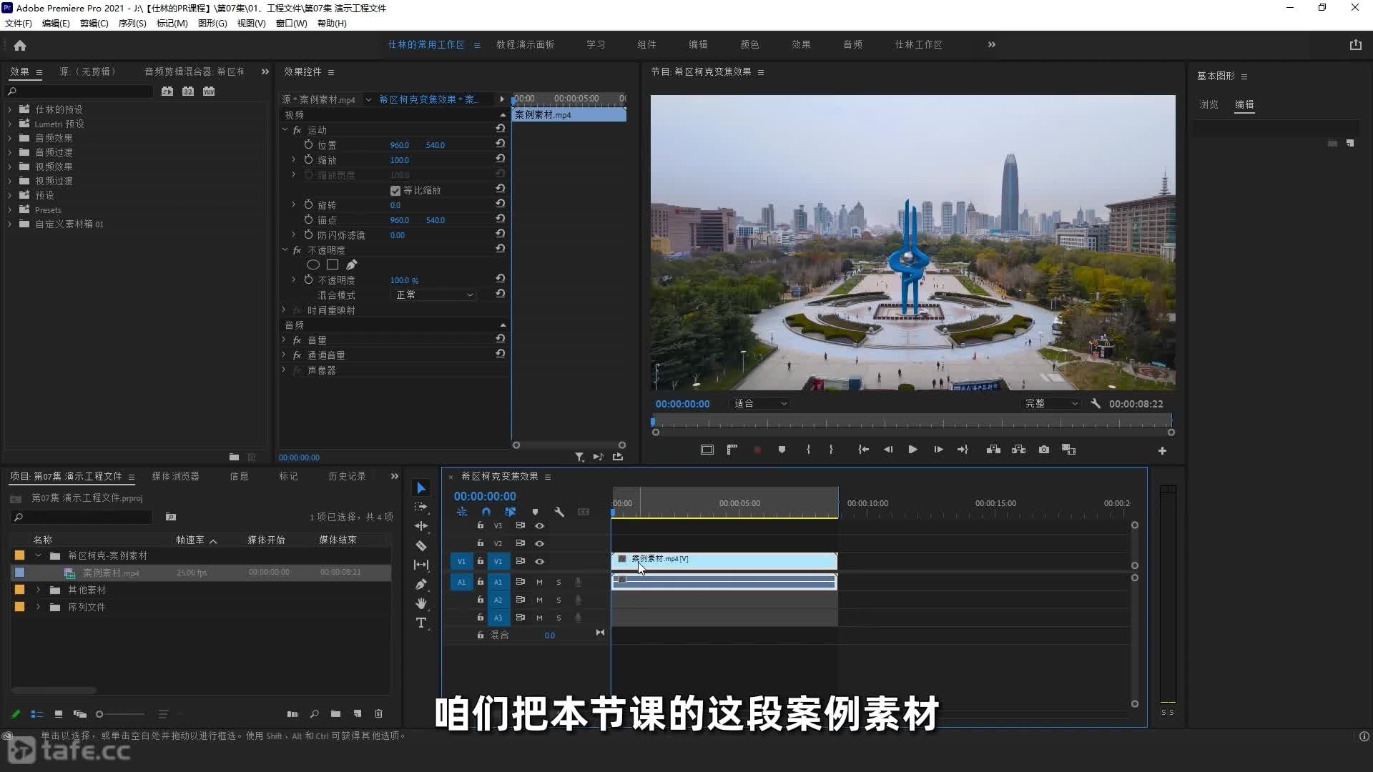This screenshot has height=772, width=1373.
Task: Select the 案例素材.mp4 video clip on V1
Action: [724, 560]
